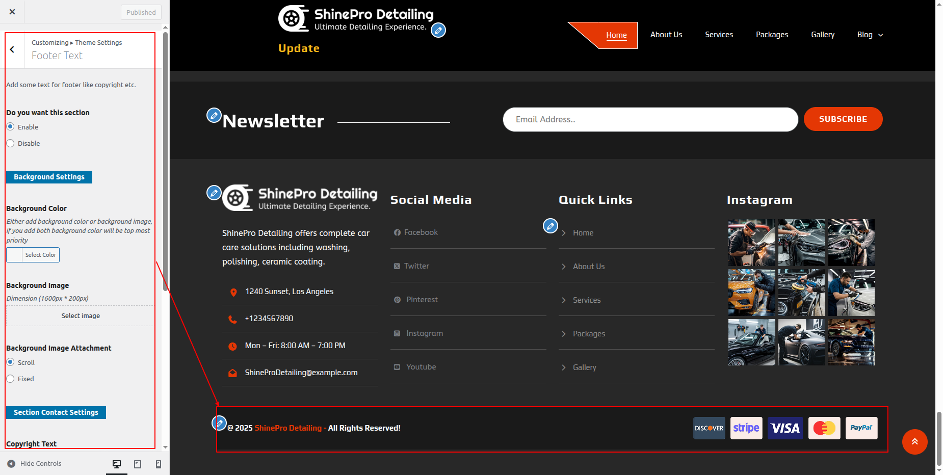The width and height of the screenshot is (943, 475).
Task: Switch to the desktop preview icon
Action: point(117,464)
